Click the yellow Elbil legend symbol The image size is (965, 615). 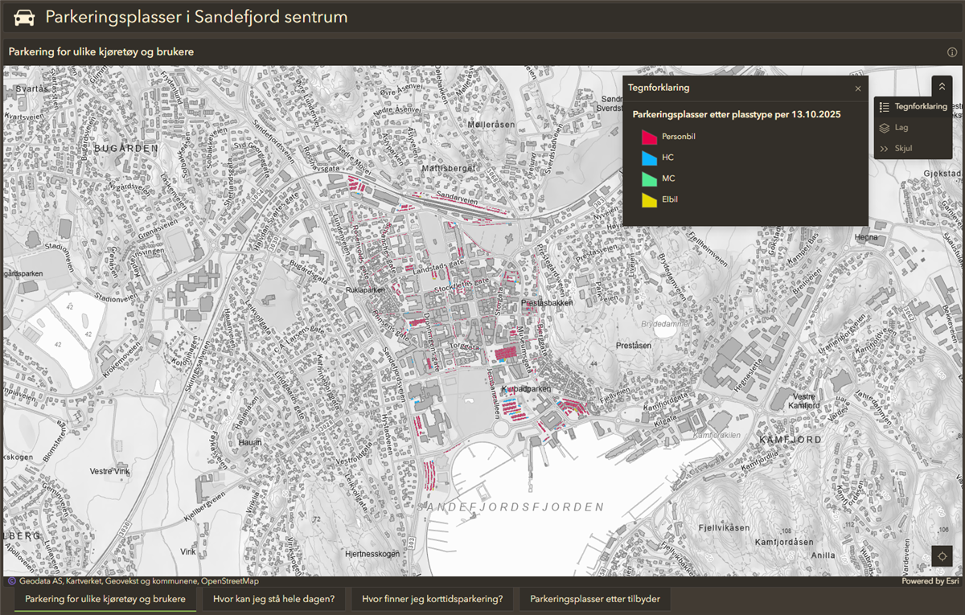[649, 199]
